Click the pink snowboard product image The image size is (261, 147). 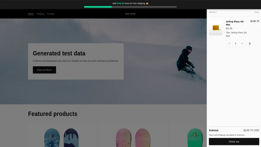(x=133, y=138)
